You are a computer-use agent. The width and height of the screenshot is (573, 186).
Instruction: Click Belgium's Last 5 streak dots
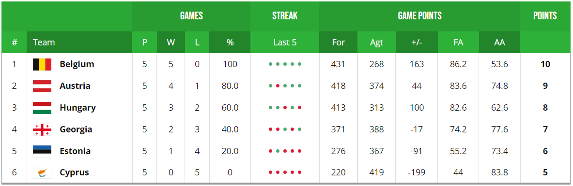click(x=285, y=64)
